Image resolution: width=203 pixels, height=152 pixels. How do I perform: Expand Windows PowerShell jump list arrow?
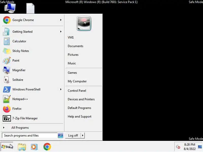pyautogui.click(x=61, y=89)
